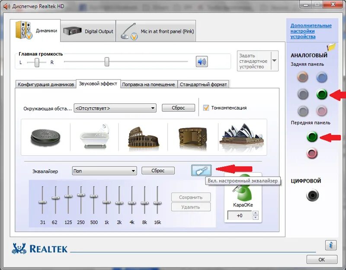
Task: Click the gray rear jack beside pink
Action: pos(303,111)
